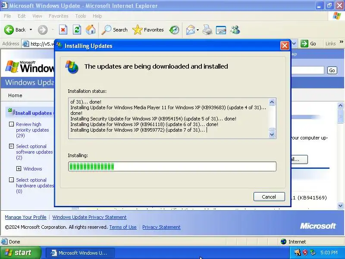Viewport: 345px width, 259px height.
Task: Open the footer Privacy Statement link
Action: (161, 227)
